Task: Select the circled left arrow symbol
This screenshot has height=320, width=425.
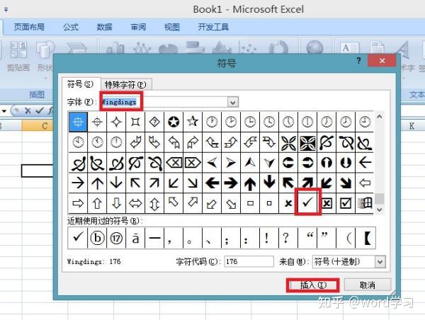Action: click(x=288, y=163)
